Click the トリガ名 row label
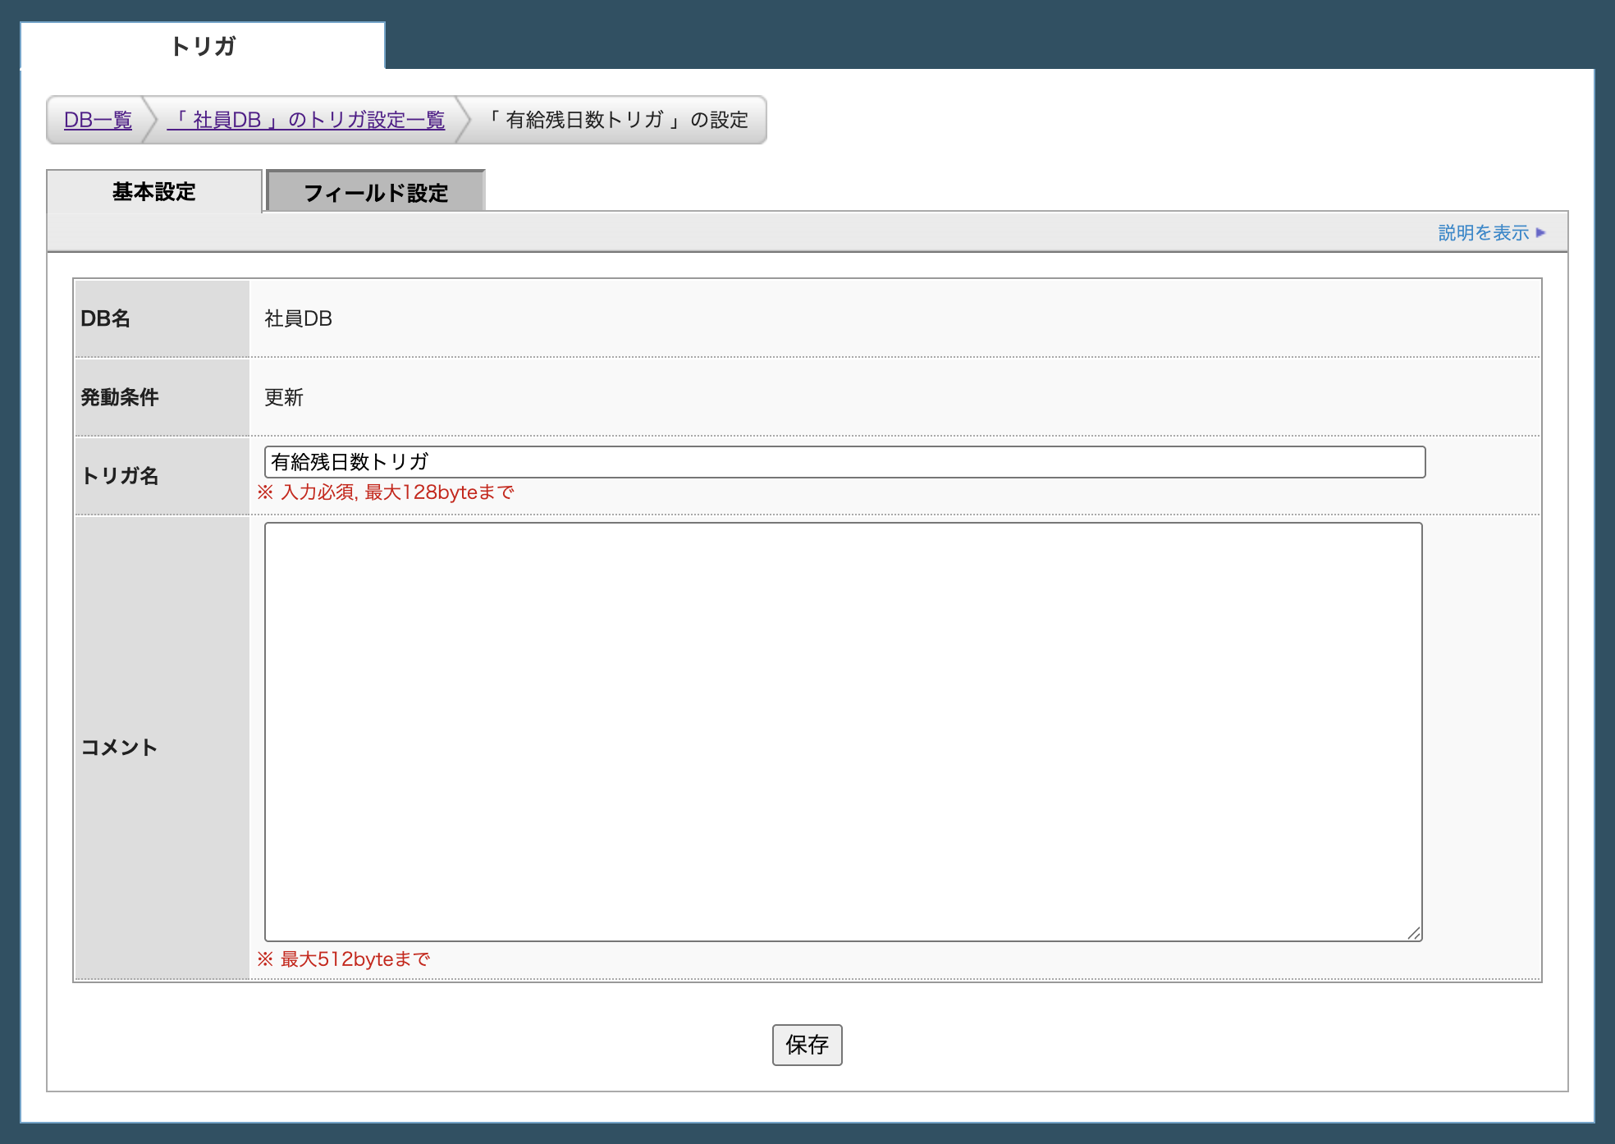The width and height of the screenshot is (1615, 1144). click(120, 476)
